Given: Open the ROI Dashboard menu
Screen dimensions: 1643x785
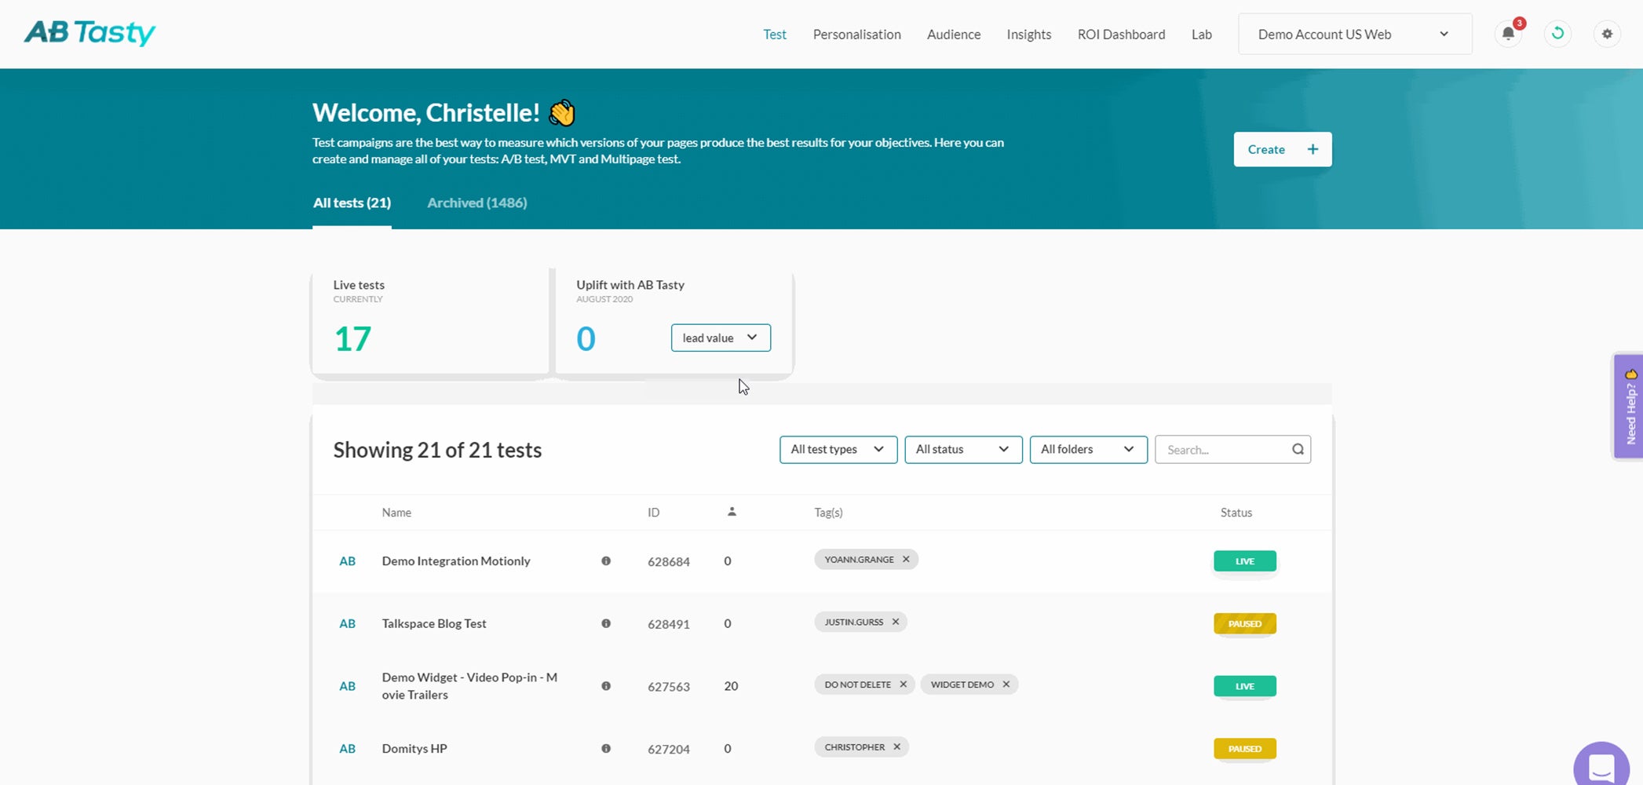Looking at the screenshot, I should pos(1121,35).
